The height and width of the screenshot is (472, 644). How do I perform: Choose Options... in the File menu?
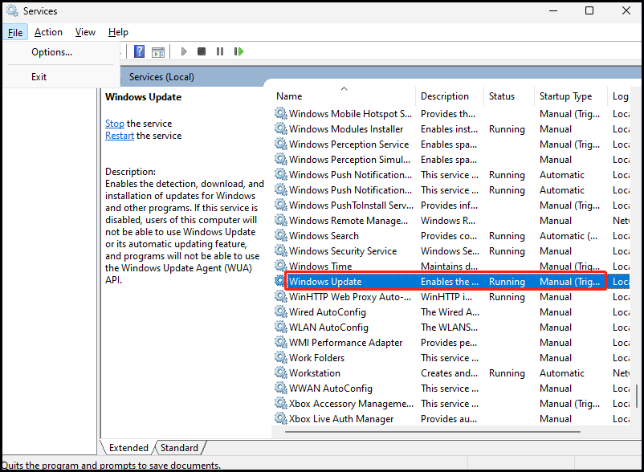pyautogui.click(x=51, y=52)
